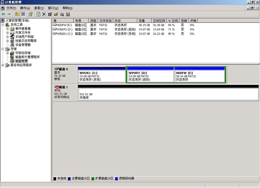Image resolution: width=260 pixels, height=188 pixels.
Task: Click the 磁盘管理 tree icon
Action: tap(12, 61)
